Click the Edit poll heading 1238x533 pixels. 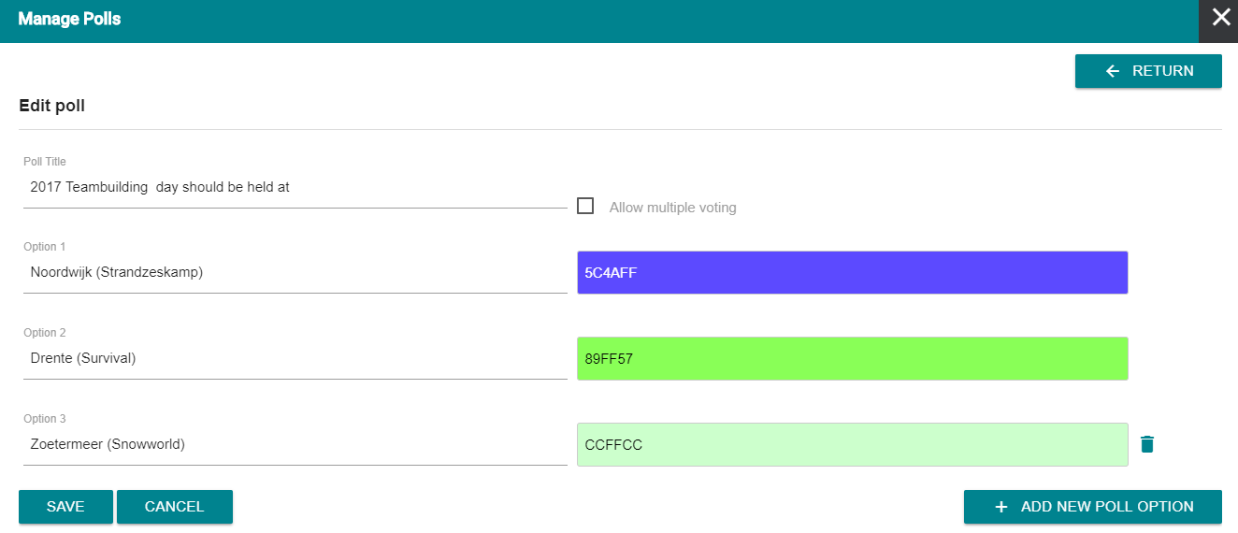click(x=52, y=106)
